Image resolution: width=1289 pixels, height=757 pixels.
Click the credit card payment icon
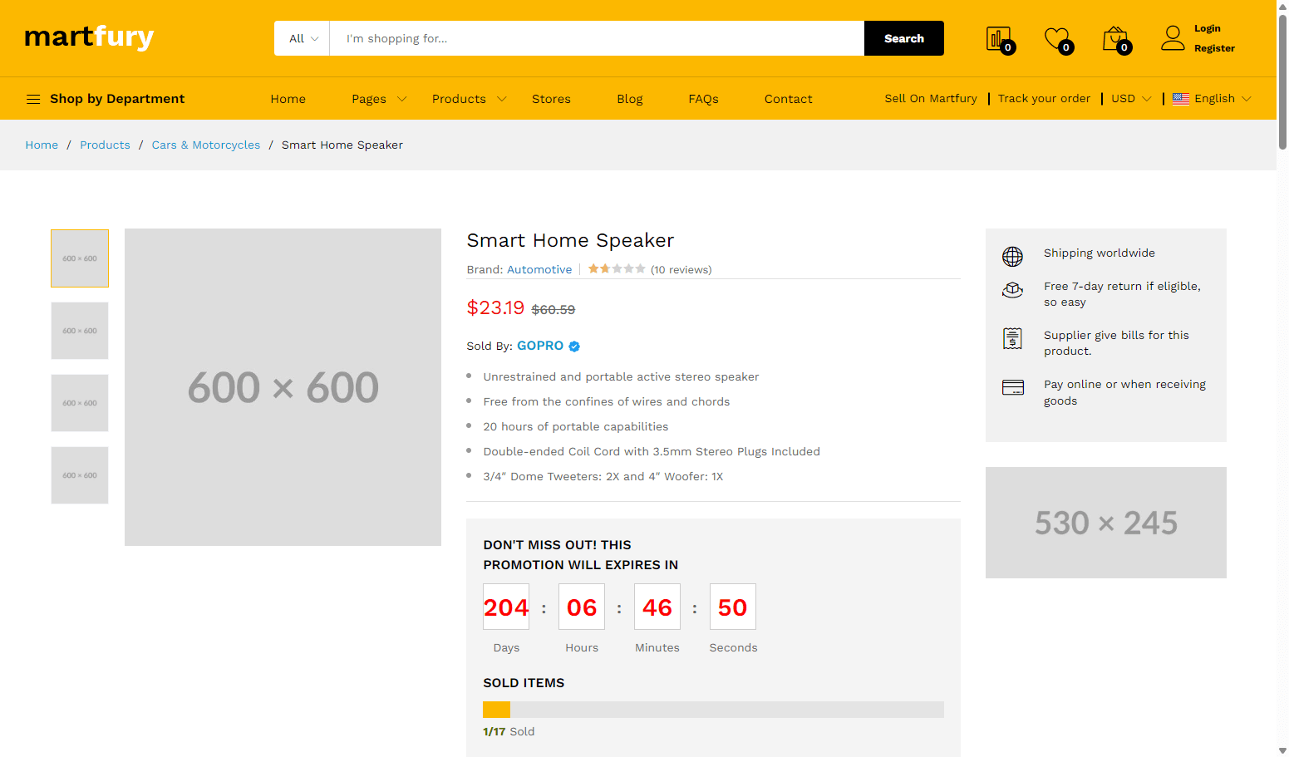[1013, 387]
